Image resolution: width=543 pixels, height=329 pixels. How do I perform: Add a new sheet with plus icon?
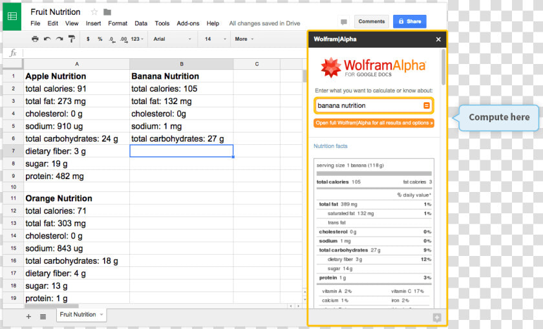pyautogui.click(x=28, y=316)
